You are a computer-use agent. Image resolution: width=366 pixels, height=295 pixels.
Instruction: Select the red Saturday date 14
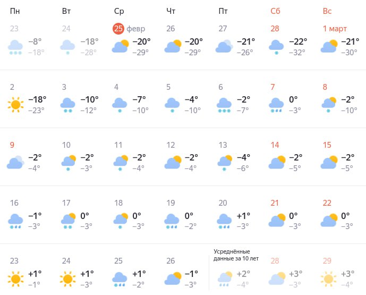[x=275, y=145]
